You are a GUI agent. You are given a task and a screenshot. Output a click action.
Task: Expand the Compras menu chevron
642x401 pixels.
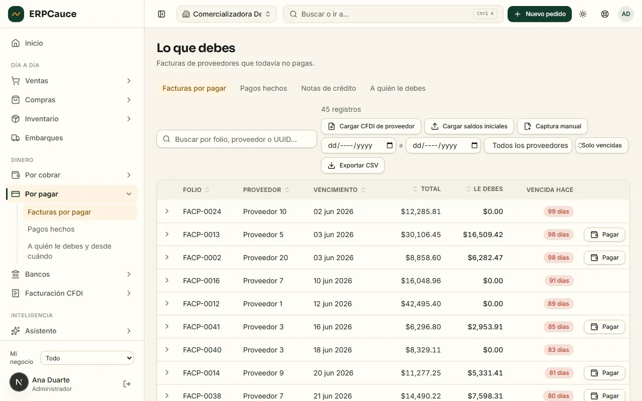(x=129, y=100)
